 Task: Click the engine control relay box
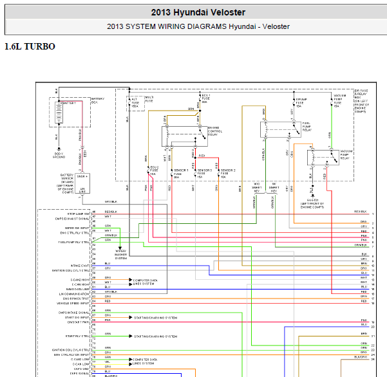click(x=184, y=136)
